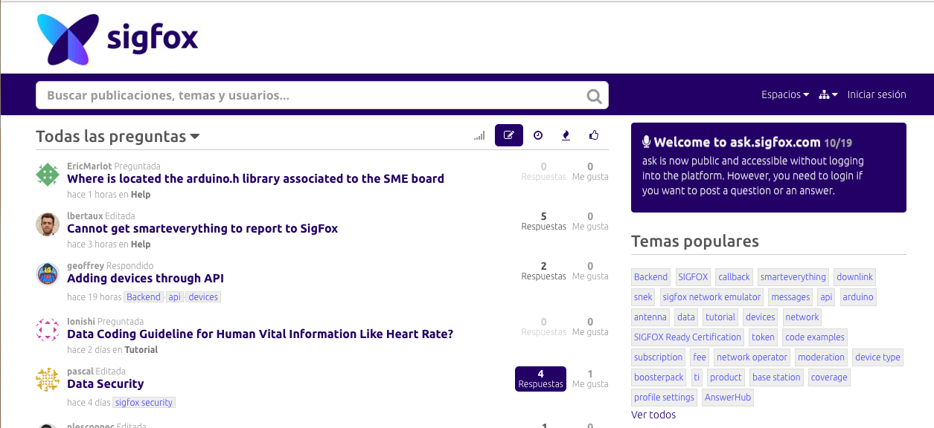Click Ver todos to view all topics
Image resolution: width=934 pixels, height=428 pixels.
[653, 415]
